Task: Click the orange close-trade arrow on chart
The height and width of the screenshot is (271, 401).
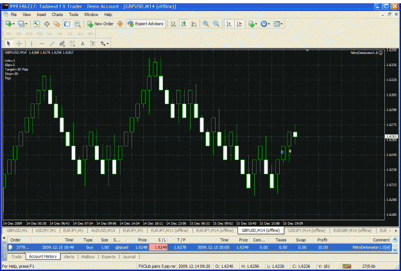Action: coord(290,152)
